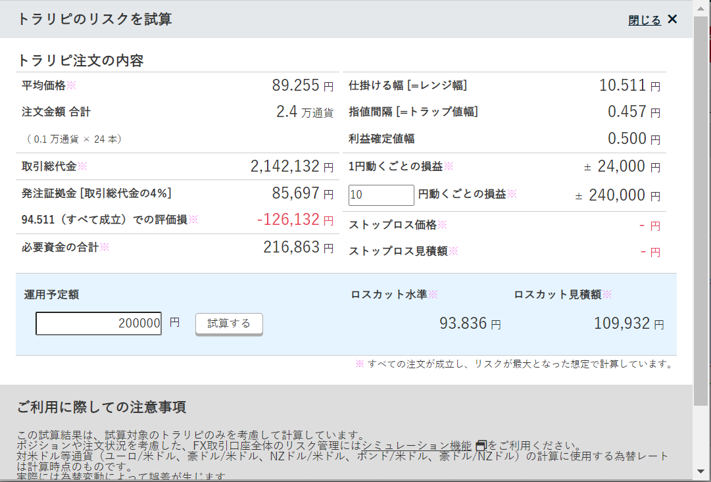The image size is (711, 482).
Task: Open the シミュレーション機能 link
Action: click(x=417, y=446)
